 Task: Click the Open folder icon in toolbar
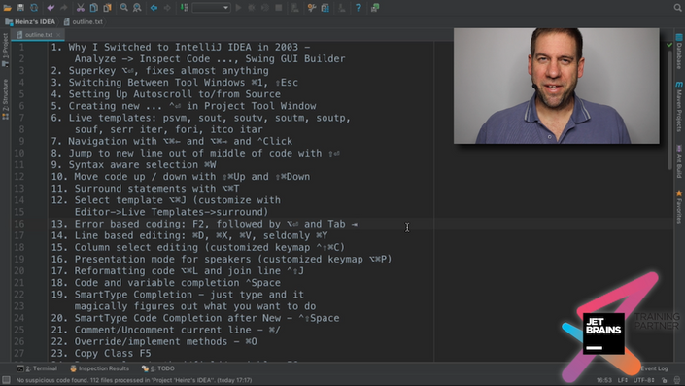(8, 8)
